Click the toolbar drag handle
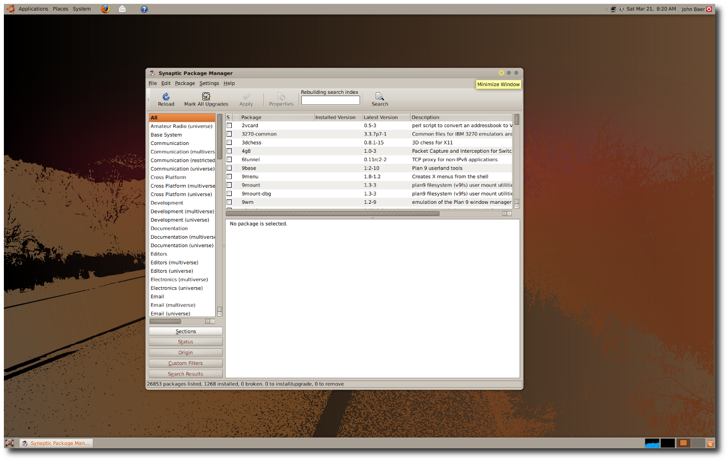Screen dimensions: 728x461 [x=148, y=100]
